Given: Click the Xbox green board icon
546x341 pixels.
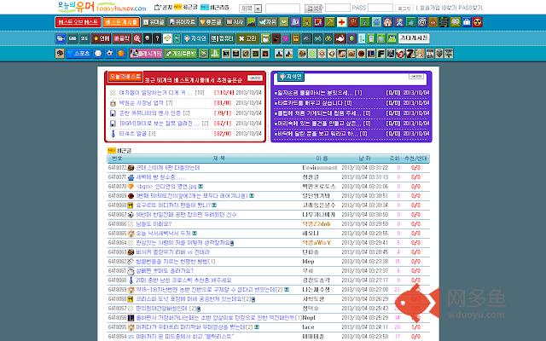Looking at the screenshot, I should [204, 53].
